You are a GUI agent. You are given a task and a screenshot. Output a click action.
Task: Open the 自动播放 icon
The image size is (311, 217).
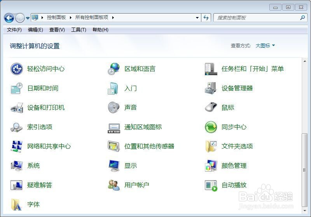211,185
